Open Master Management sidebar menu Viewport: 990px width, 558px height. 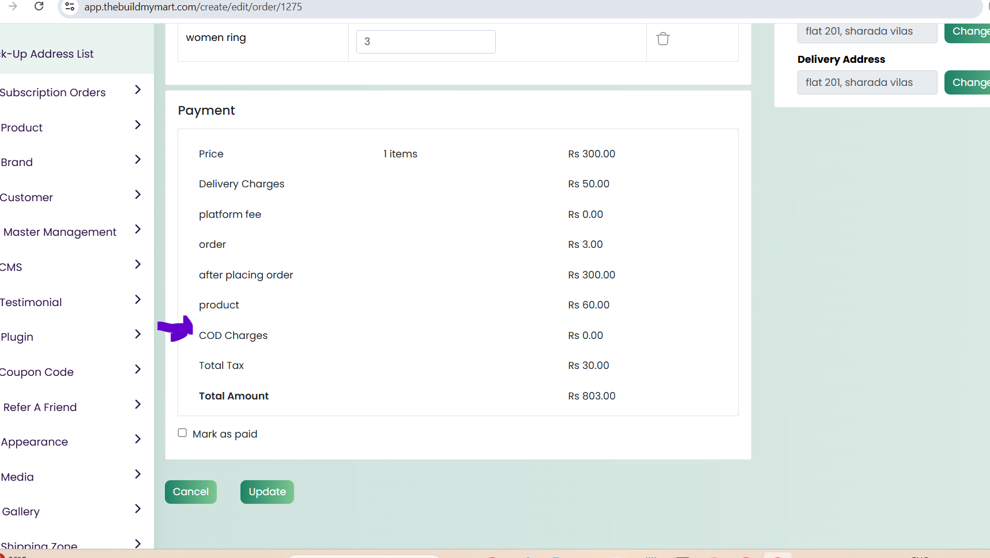[x=60, y=232]
